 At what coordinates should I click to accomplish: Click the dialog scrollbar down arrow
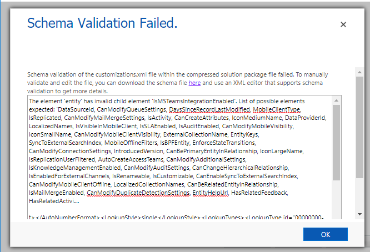(x=359, y=214)
